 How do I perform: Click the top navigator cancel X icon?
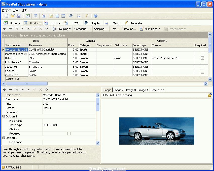pyautogui.click(x=41, y=29)
